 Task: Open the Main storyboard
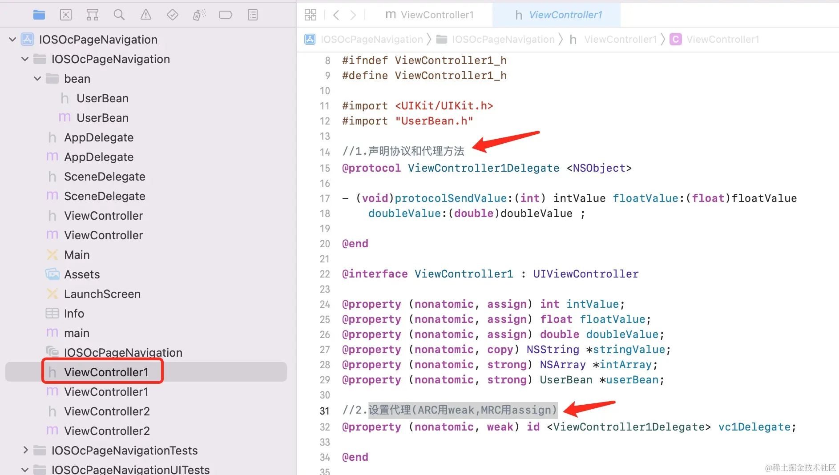pos(77,255)
